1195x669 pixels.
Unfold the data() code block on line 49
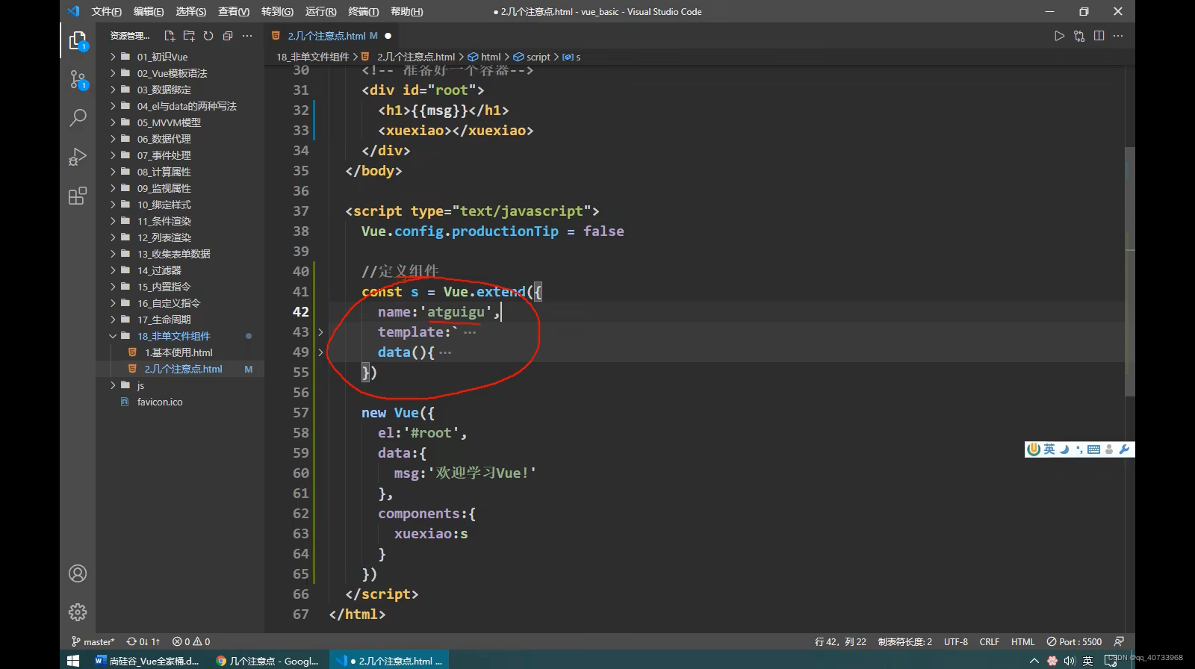tap(320, 352)
